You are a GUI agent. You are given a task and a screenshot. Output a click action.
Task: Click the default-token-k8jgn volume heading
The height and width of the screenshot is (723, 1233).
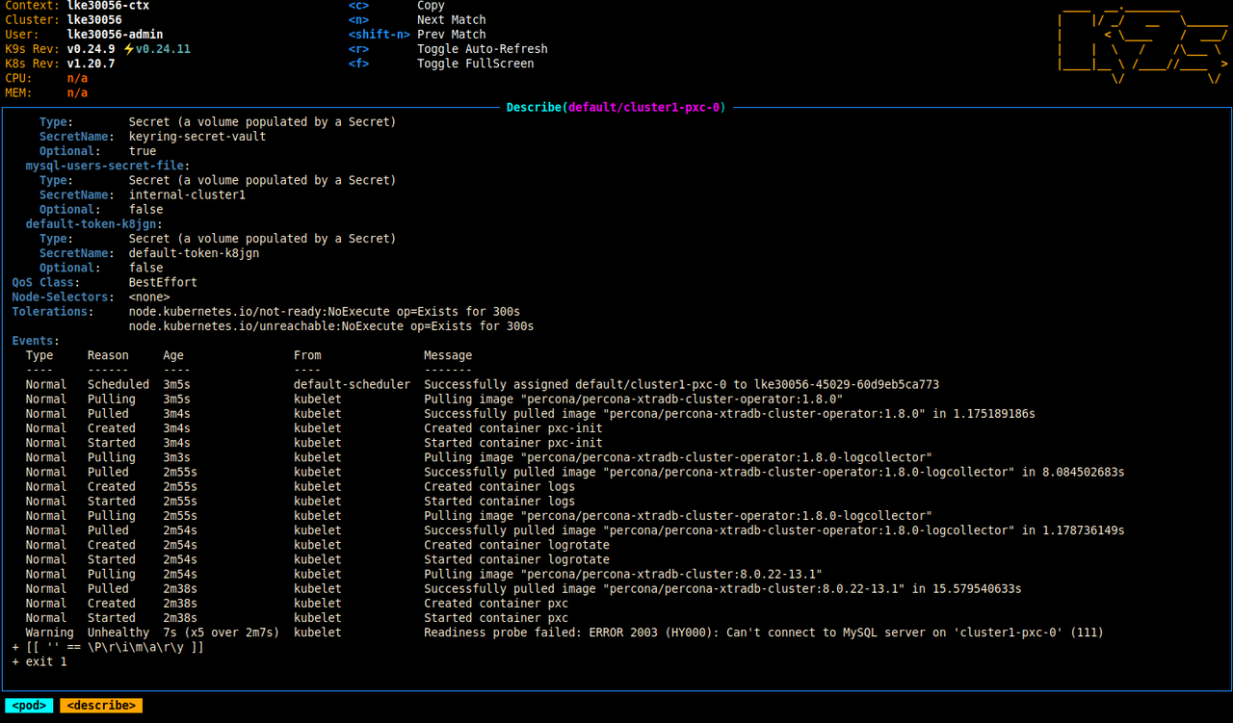coord(94,224)
